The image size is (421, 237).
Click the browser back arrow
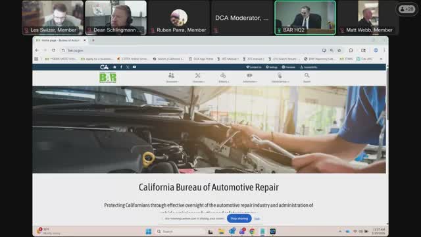click(37, 50)
